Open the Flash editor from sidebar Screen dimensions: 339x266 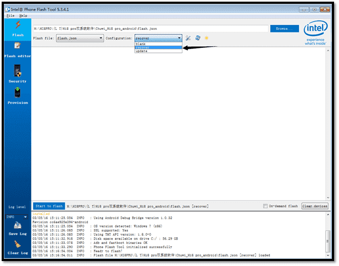click(x=18, y=50)
